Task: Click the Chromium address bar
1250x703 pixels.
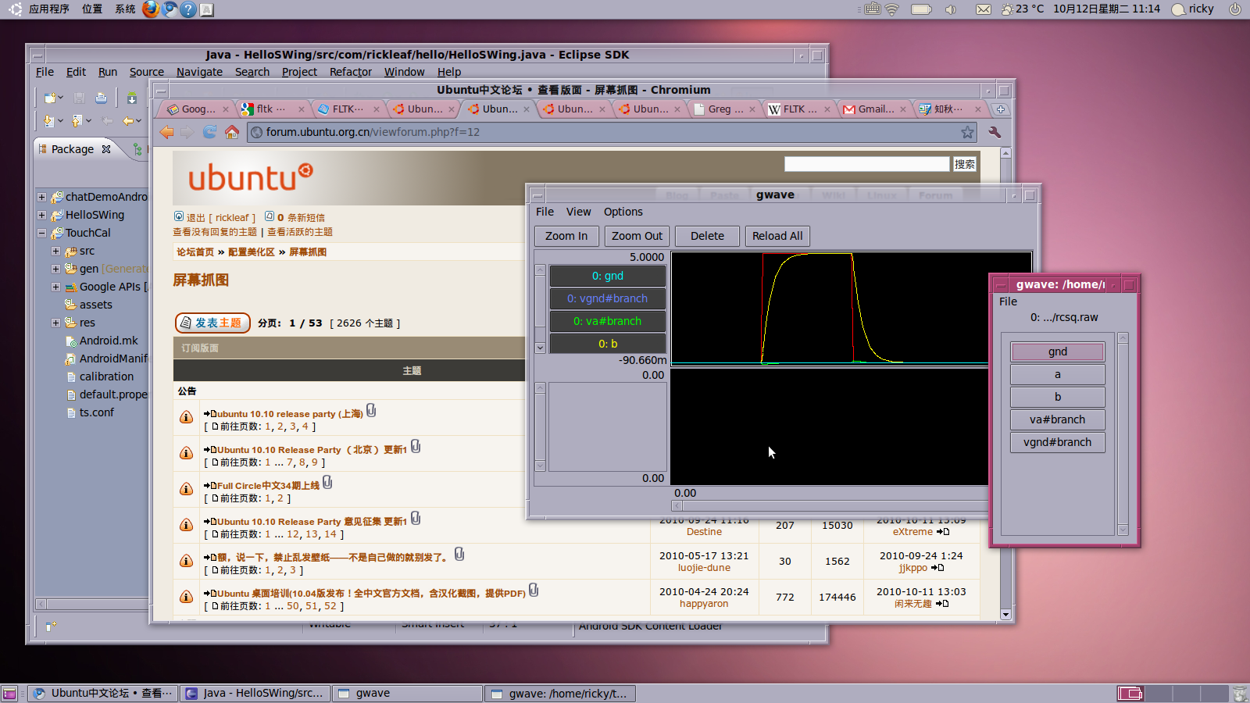Action: pos(612,132)
